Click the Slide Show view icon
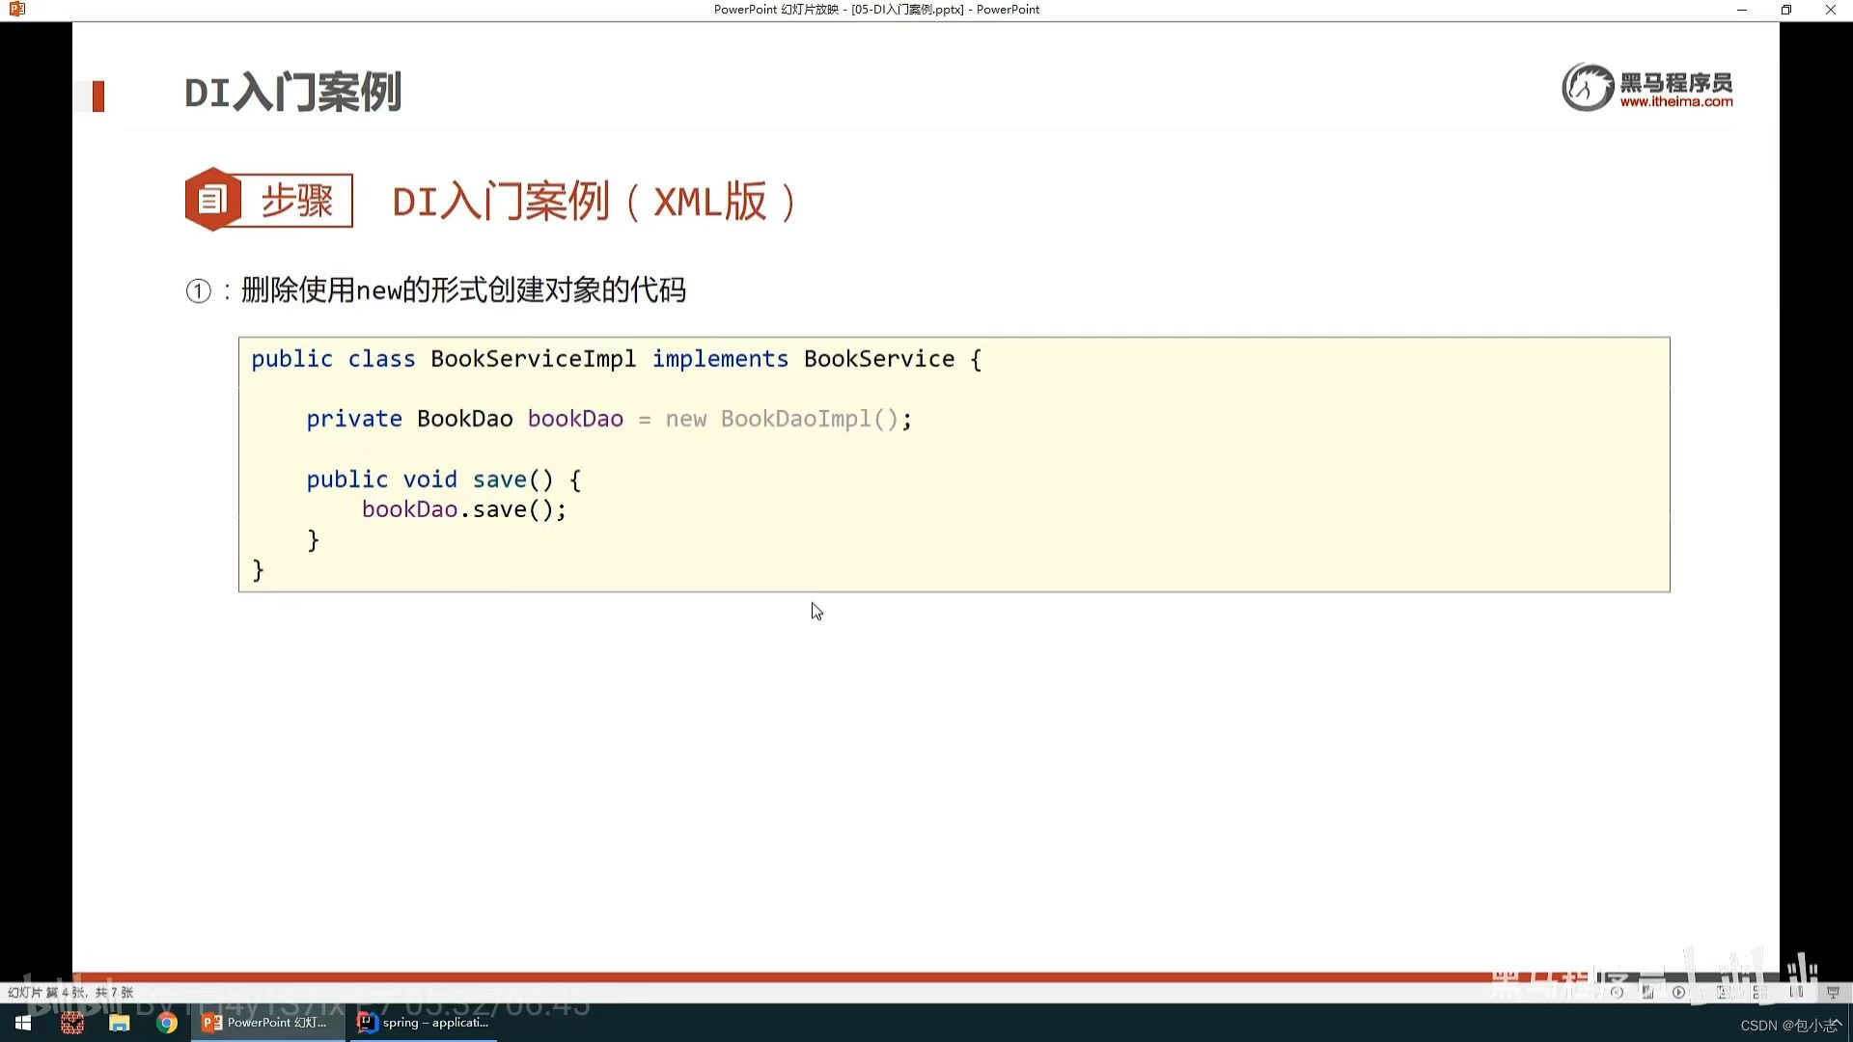This screenshot has height=1042, width=1853. (x=1833, y=993)
